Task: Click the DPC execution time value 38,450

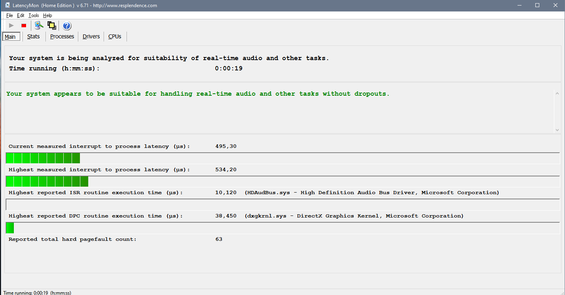Action: point(226,216)
